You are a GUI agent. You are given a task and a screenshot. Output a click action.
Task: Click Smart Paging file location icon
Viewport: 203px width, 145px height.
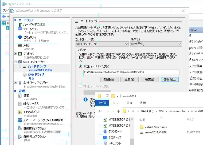[x=20, y=120]
